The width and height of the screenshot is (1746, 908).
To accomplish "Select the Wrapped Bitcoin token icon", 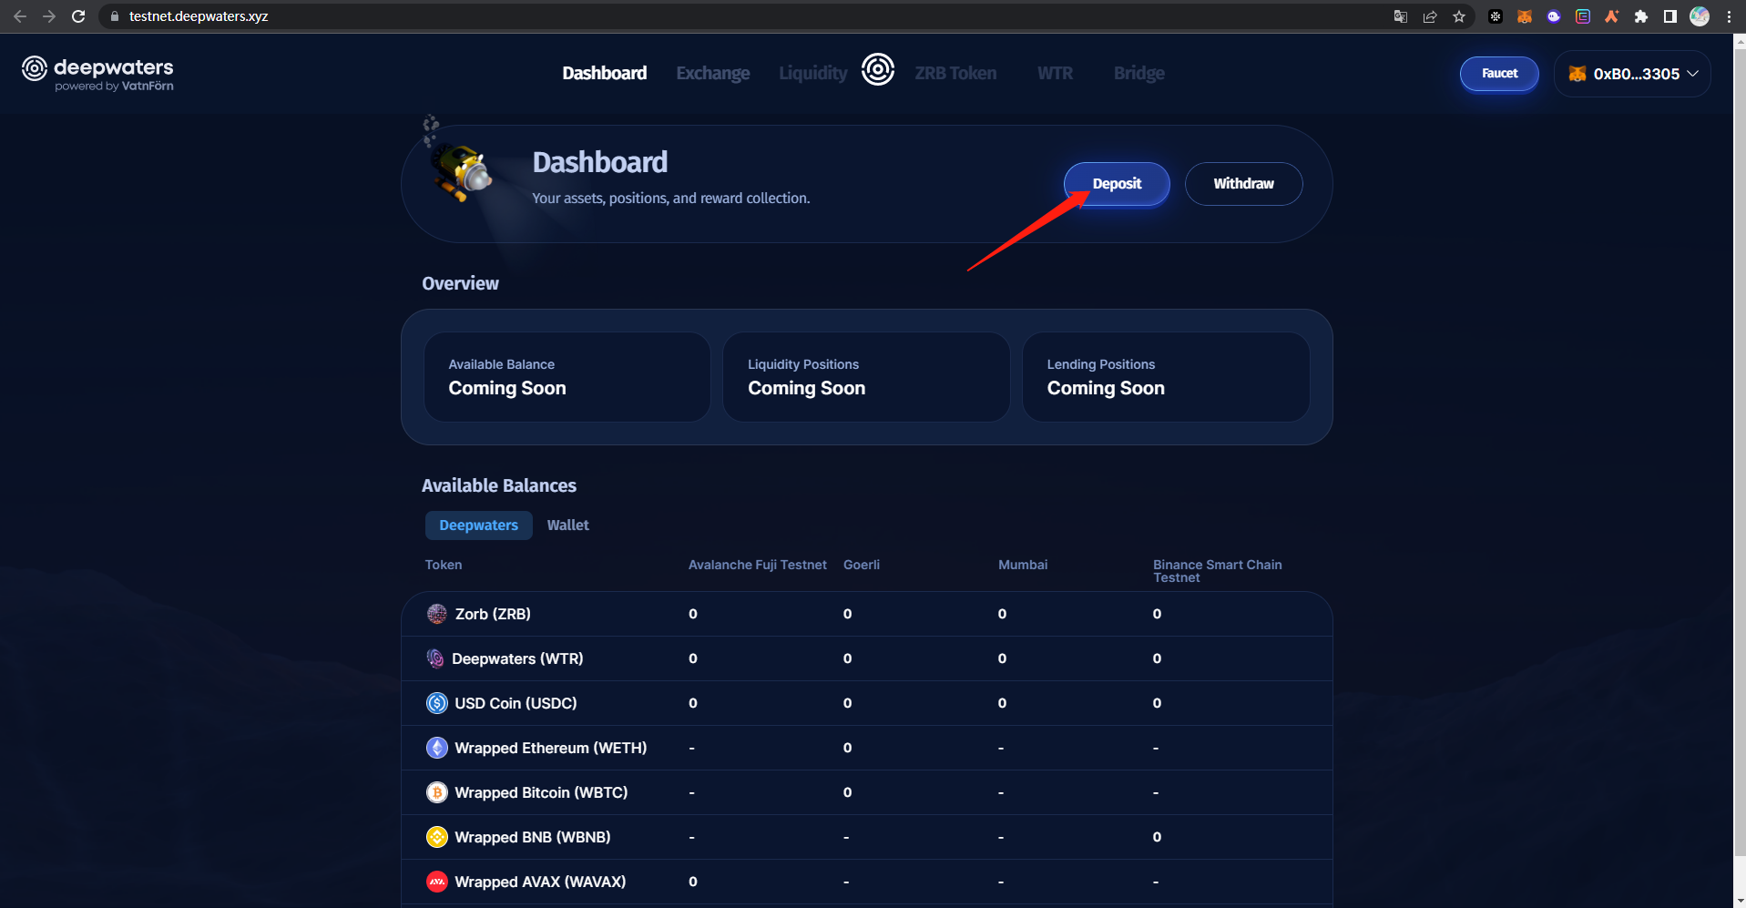I will pos(436,791).
